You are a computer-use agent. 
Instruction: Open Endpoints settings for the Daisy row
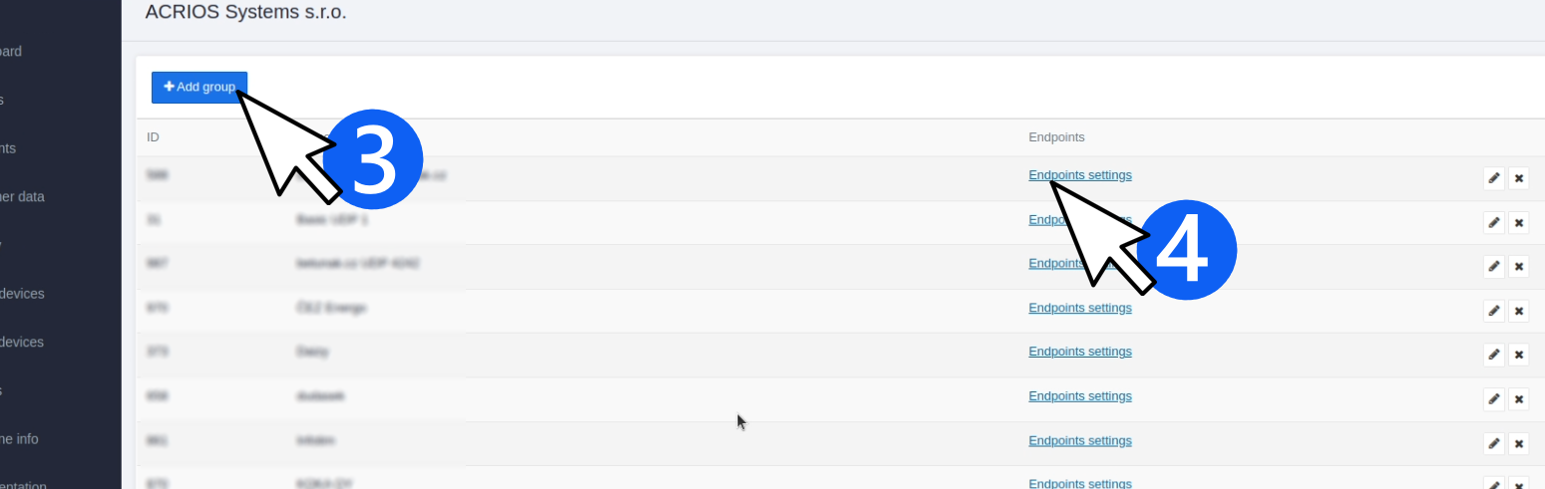(1080, 352)
